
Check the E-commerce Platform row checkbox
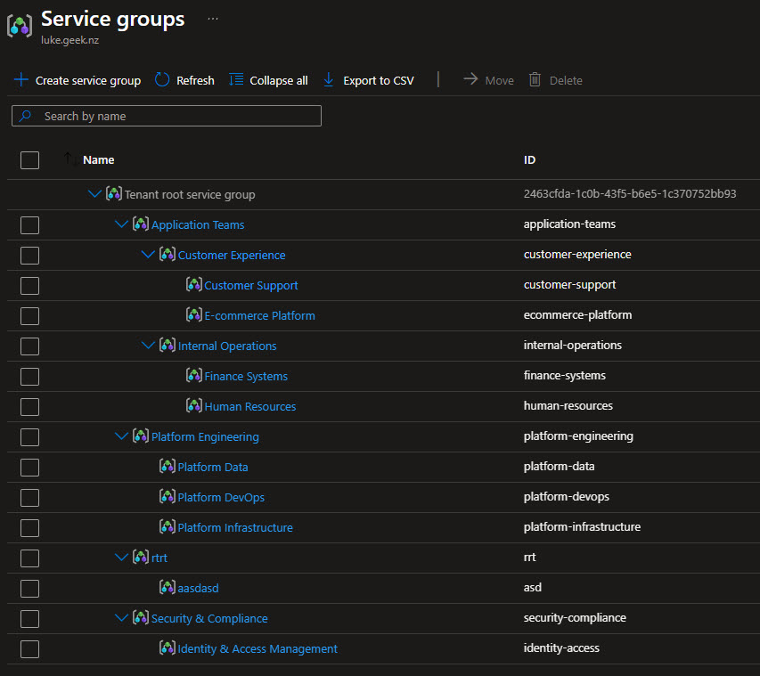click(29, 316)
